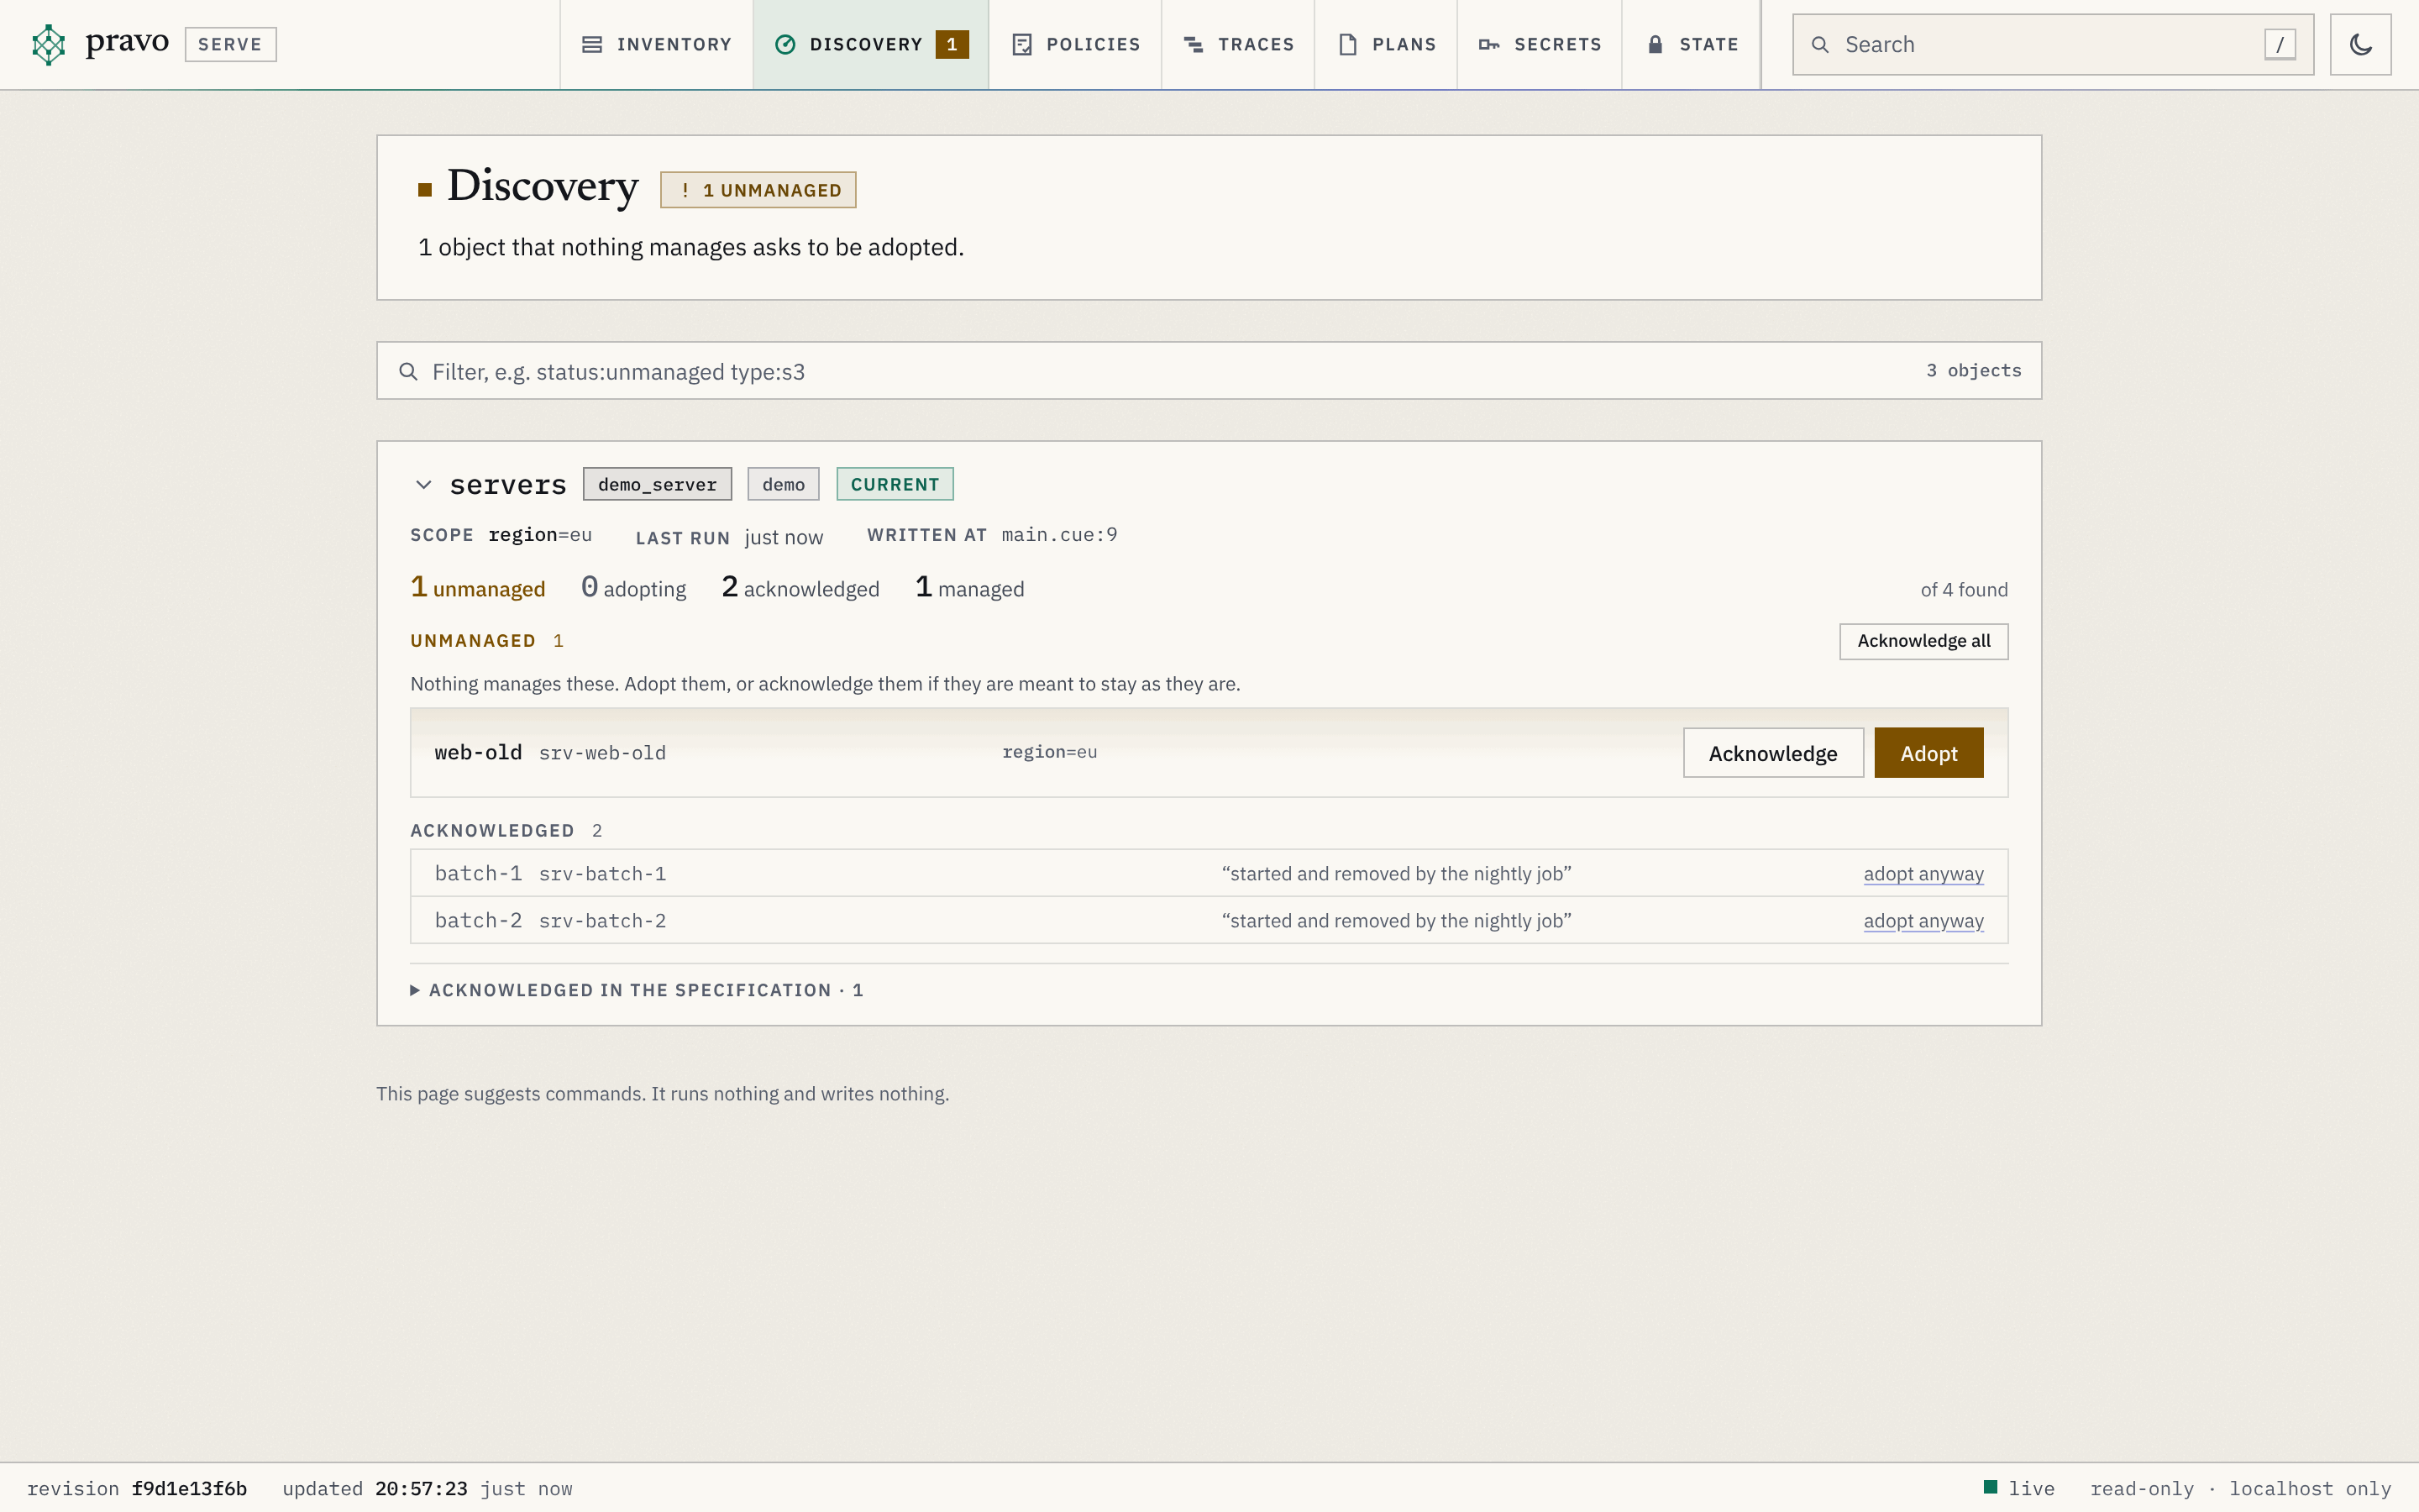Expand Acknowledged in the specification

tap(637, 990)
